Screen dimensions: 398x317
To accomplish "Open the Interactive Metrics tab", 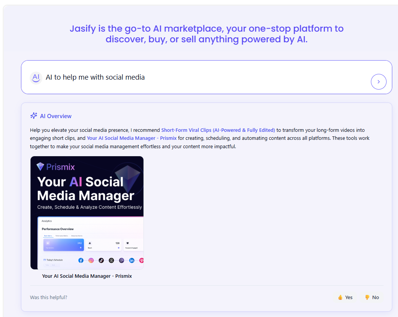I will coord(77,236).
